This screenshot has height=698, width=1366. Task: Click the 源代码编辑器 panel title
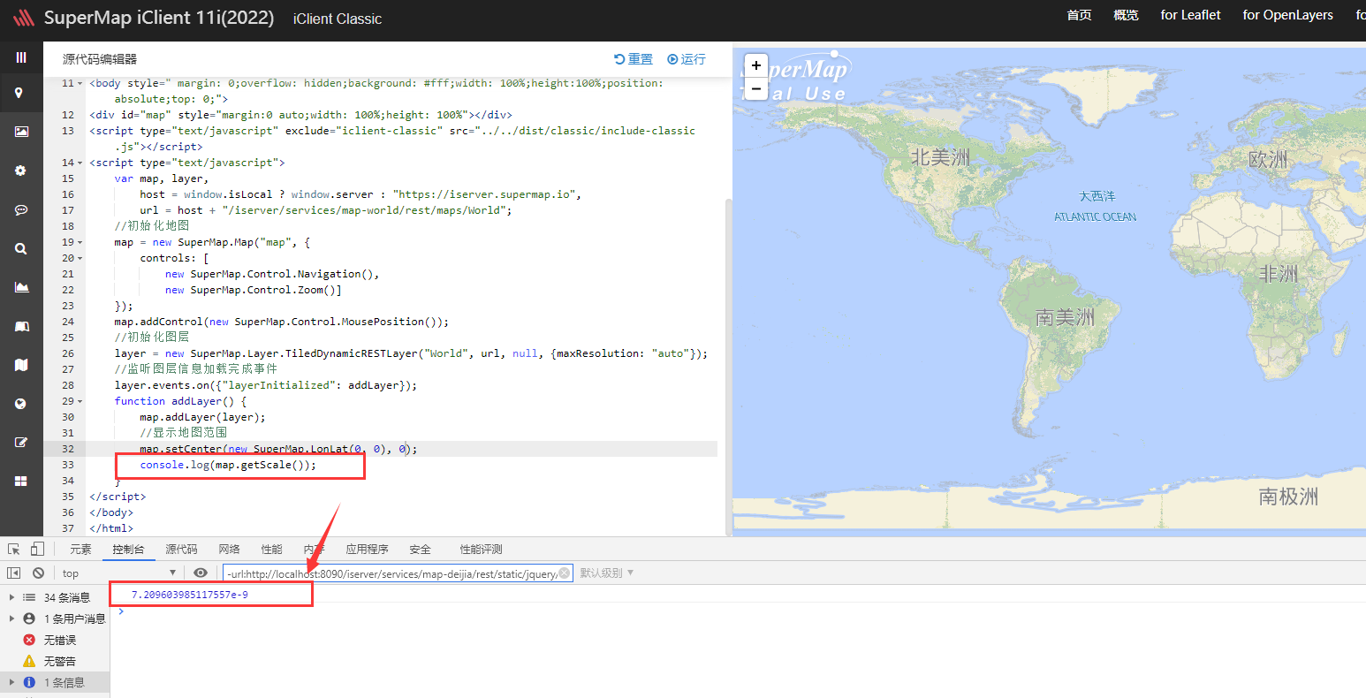point(100,59)
